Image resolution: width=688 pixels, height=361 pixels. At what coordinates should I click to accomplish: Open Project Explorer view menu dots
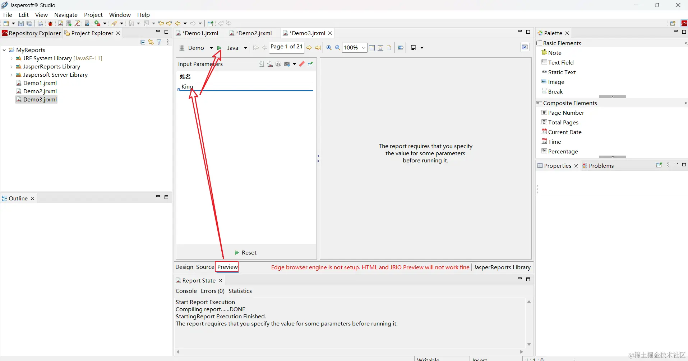pos(167,42)
